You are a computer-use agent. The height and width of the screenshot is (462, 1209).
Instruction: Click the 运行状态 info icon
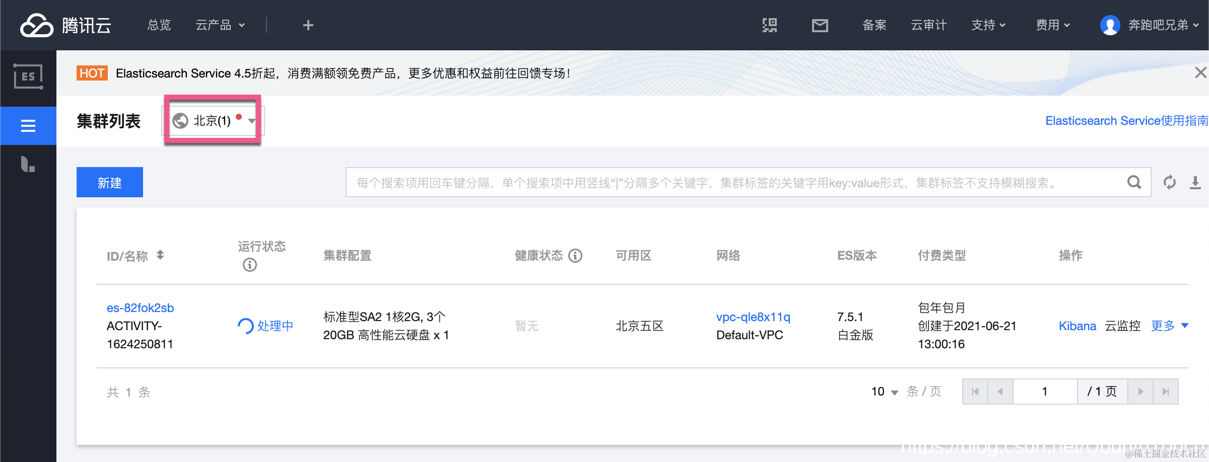[x=250, y=265]
